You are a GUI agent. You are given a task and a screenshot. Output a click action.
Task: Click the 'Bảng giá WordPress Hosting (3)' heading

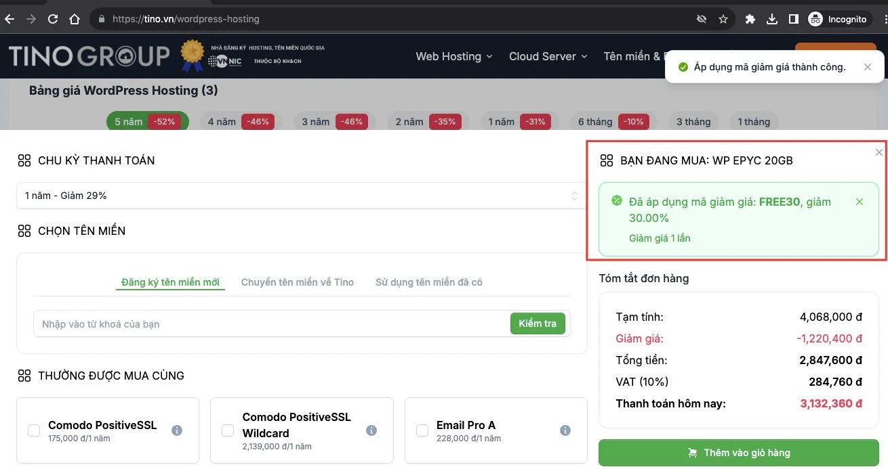click(123, 91)
